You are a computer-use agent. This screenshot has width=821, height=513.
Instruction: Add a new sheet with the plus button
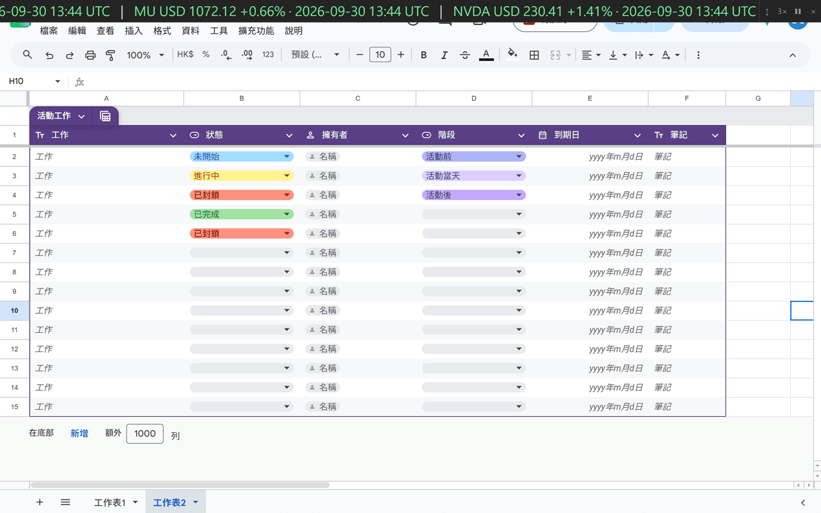click(x=40, y=502)
